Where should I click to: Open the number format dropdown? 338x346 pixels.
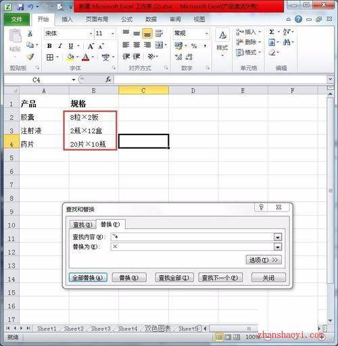click(x=206, y=34)
